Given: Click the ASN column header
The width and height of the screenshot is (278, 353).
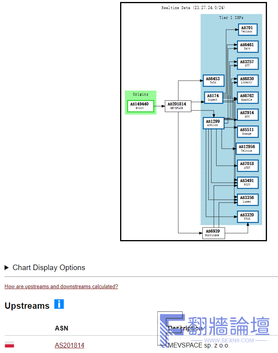Looking at the screenshot, I should (61, 328).
